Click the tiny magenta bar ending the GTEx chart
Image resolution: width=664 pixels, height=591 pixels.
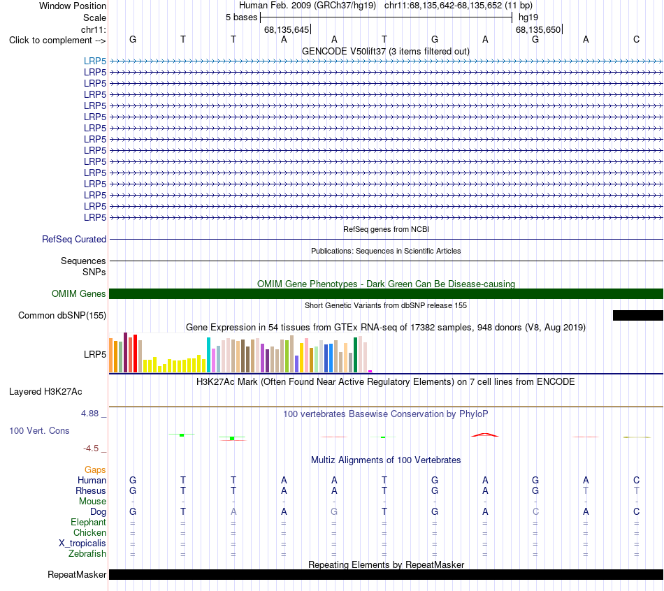[370, 371]
